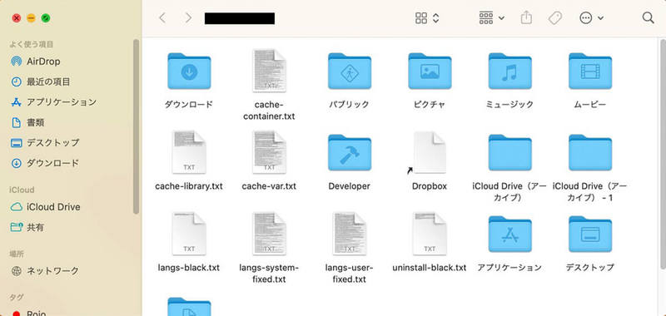Image resolution: width=666 pixels, height=316 pixels.
Task: Open the ダウンロード folder icon in file grid
Action: click(189, 71)
